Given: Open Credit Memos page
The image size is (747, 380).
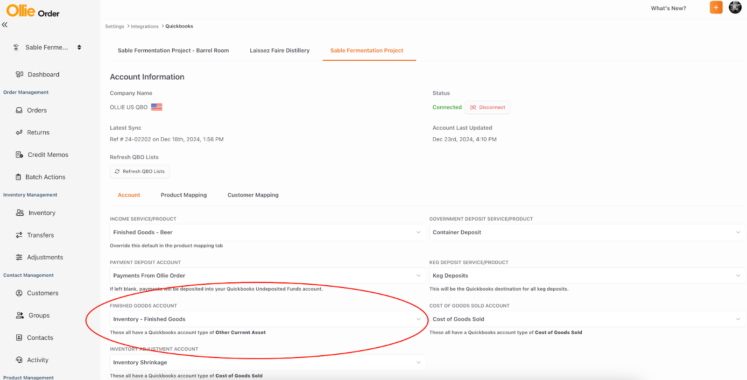Looking at the screenshot, I should tap(48, 155).
